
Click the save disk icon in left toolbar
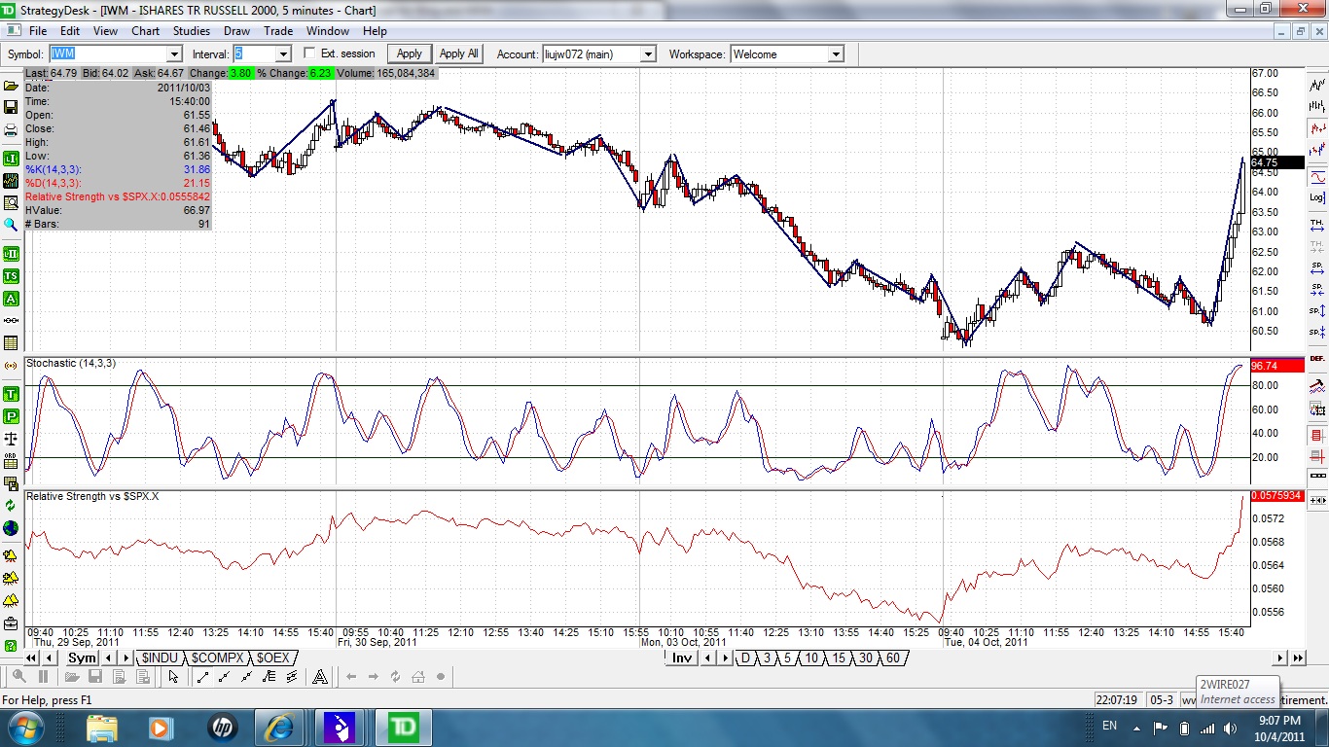pos(11,107)
